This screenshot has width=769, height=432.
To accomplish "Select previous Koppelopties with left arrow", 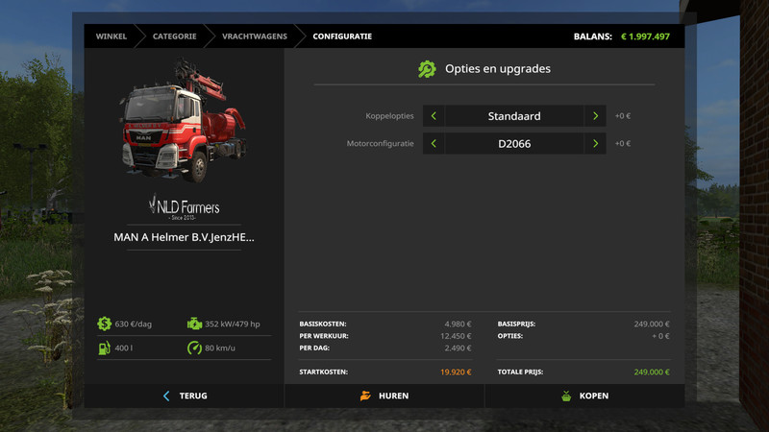I will coord(434,116).
